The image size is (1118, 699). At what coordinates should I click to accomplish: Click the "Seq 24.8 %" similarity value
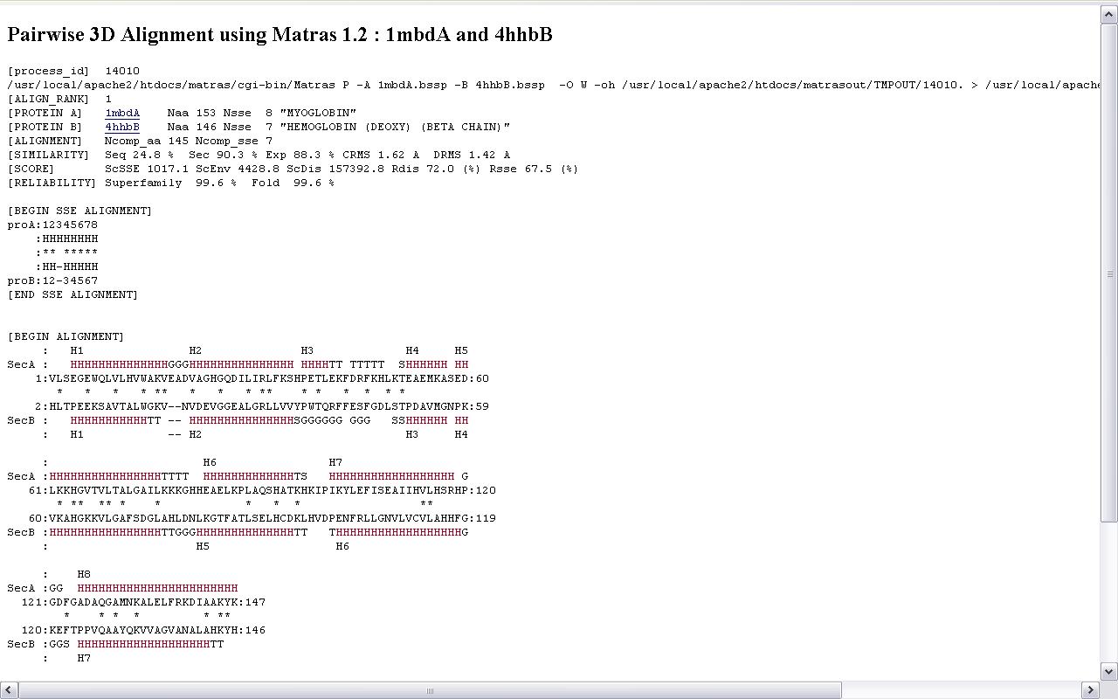[x=140, y=155]
